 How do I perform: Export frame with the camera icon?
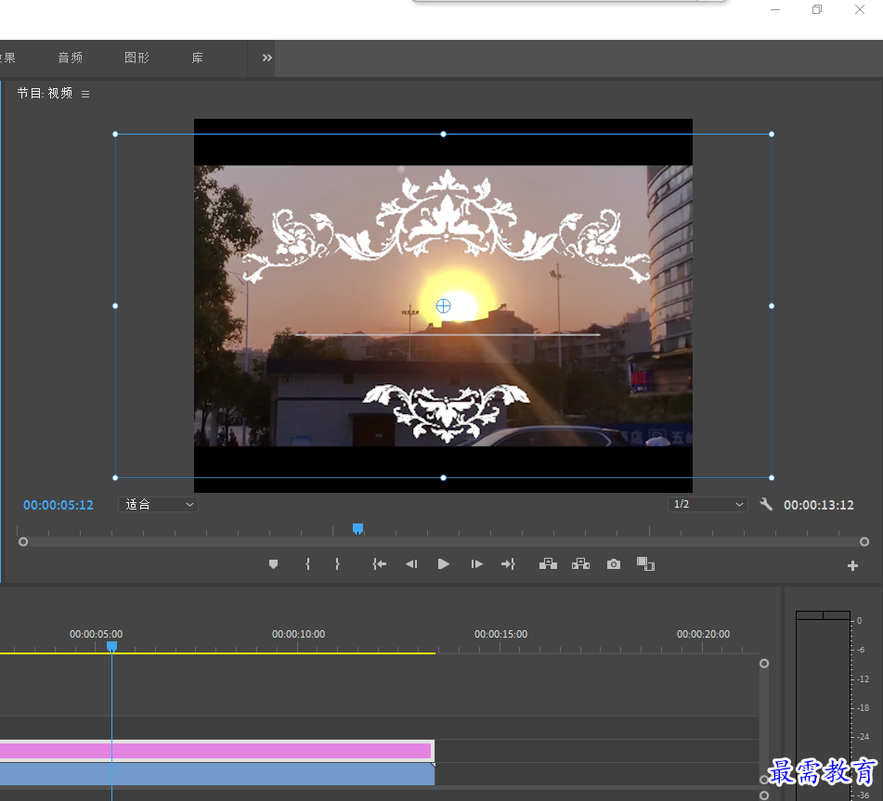click(614, 564)
